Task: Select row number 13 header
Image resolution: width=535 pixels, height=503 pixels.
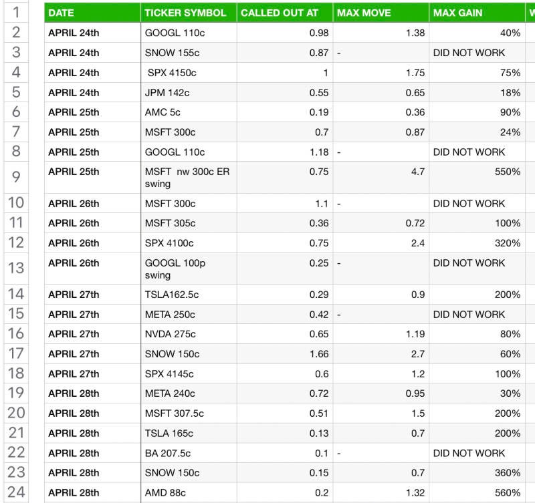Action: pyautogui.click(x=16, y=269)
